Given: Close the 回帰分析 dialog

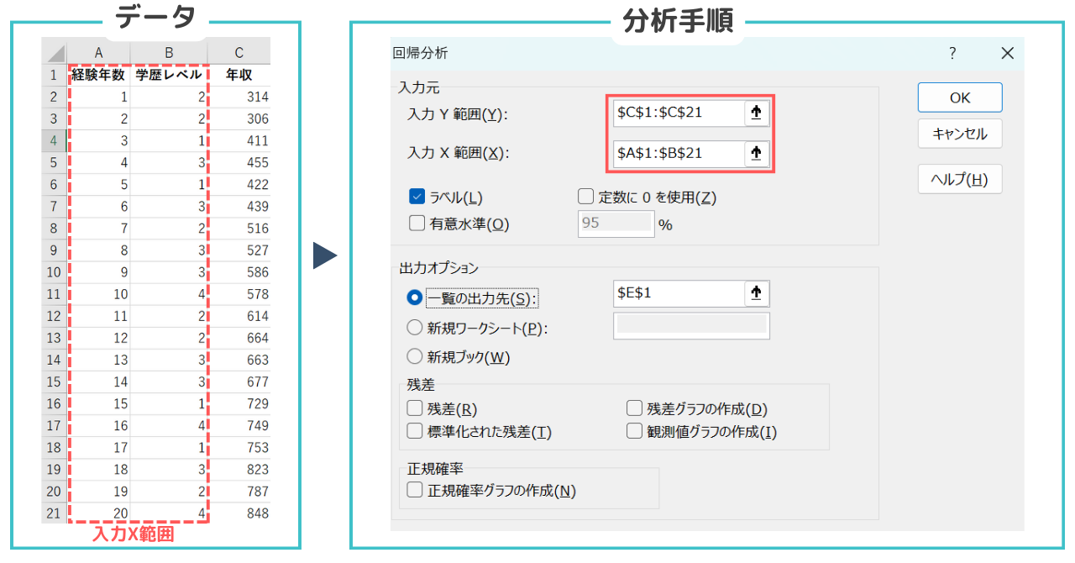Looking at the screenshot, I should (1008, 53).
